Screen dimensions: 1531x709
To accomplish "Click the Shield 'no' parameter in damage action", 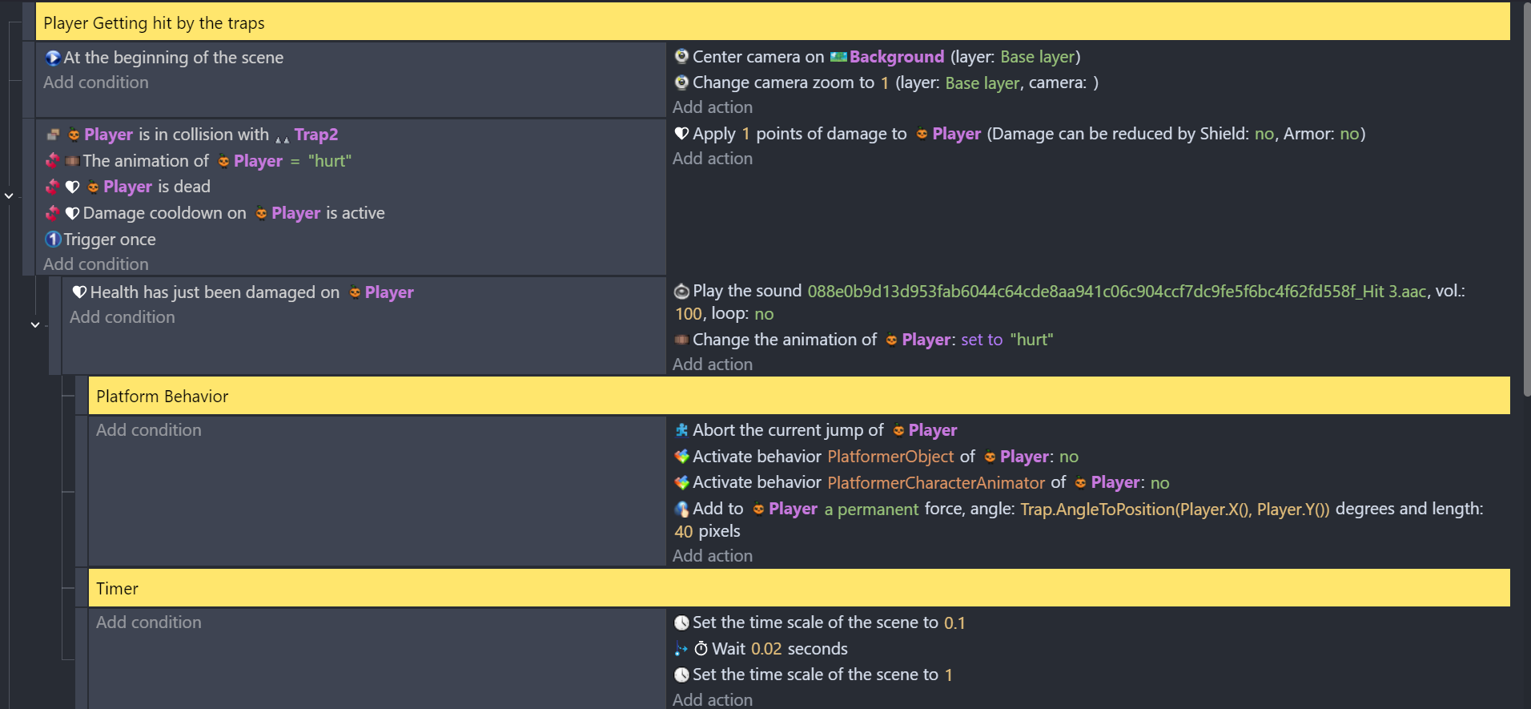I will [x=1264, y=134].
